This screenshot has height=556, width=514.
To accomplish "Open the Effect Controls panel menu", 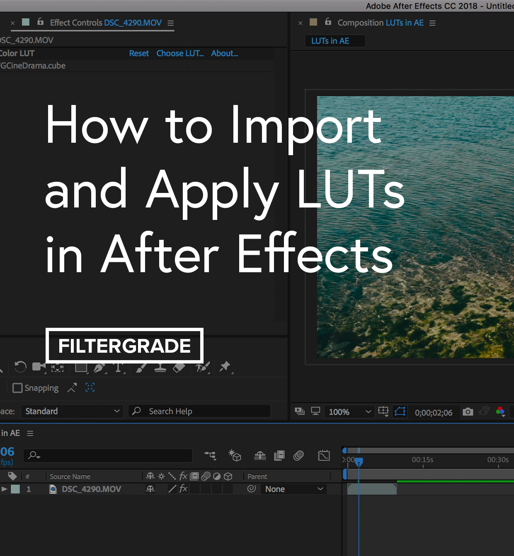I will 171,23.
